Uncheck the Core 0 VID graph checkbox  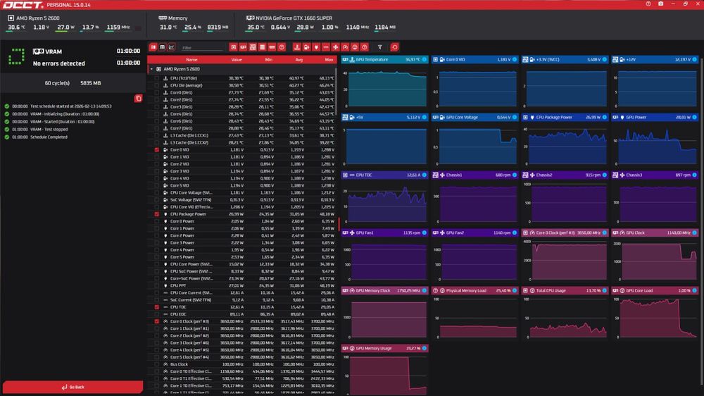[x=157, y=149]
